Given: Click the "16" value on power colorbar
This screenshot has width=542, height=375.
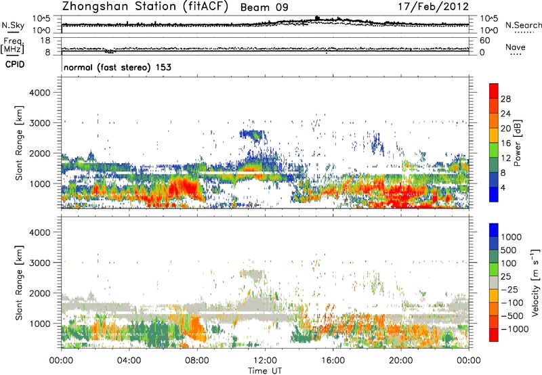Looking at the screenshot, I should (505, 144).
